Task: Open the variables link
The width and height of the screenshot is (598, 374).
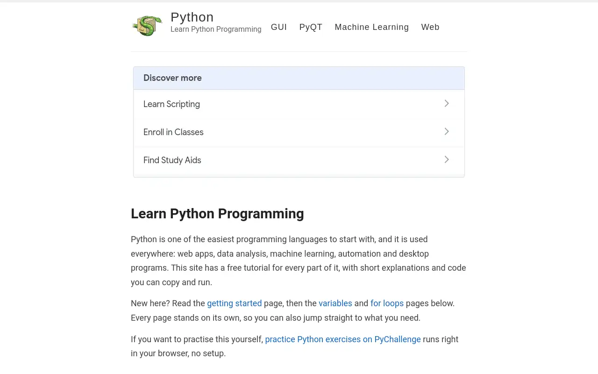Action: (x=335, y=303)
